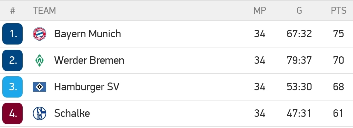Screen dimensions: 353x128
Task: Open the Bayern Munich team page
Action: tap(88, 34)
